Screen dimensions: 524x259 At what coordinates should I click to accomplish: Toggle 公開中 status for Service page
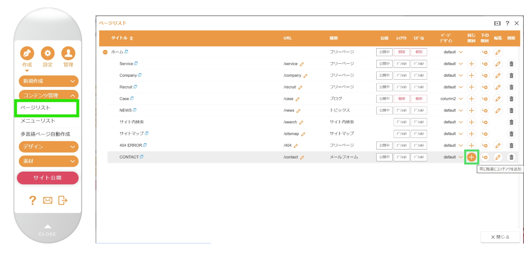tap(384, 64)
